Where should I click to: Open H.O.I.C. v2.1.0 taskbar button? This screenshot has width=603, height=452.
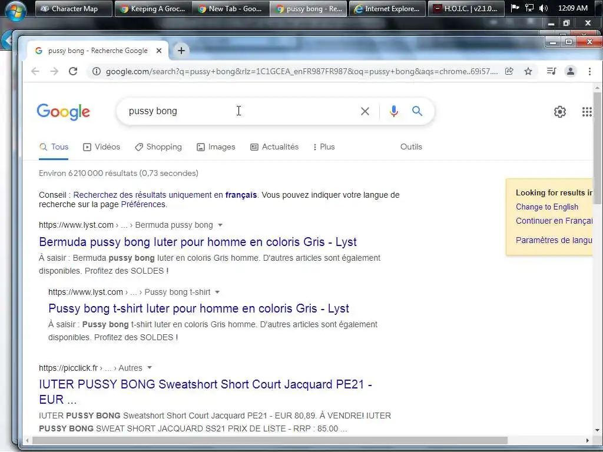466,8
